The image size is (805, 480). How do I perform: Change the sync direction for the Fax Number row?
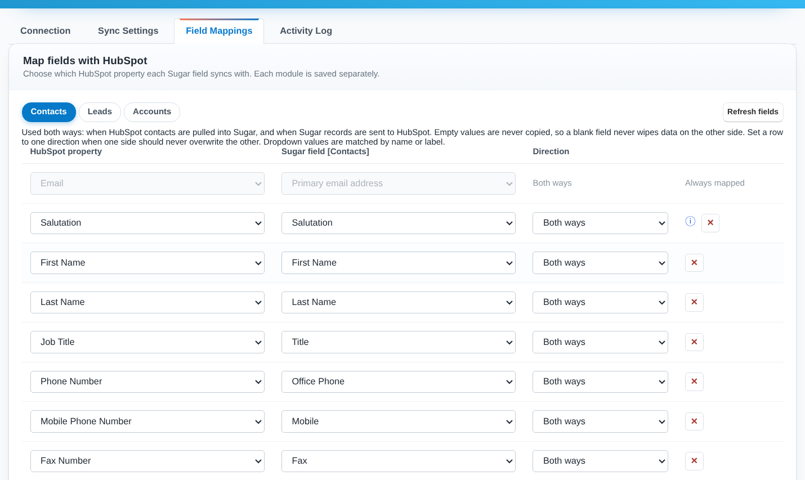click(600, 461)
